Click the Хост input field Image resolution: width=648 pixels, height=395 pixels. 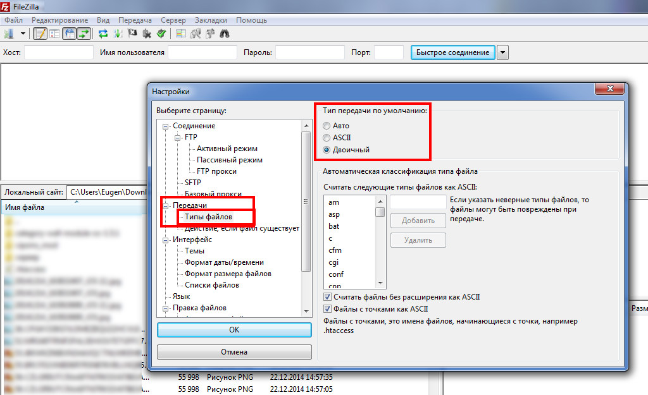tap(59, 52)
